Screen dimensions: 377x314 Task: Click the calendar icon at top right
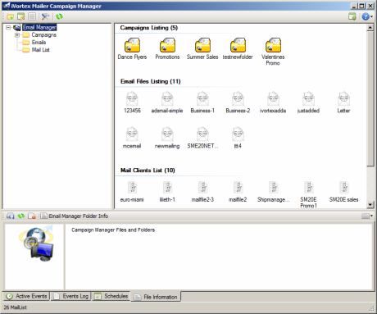click(x=352, y=16)
